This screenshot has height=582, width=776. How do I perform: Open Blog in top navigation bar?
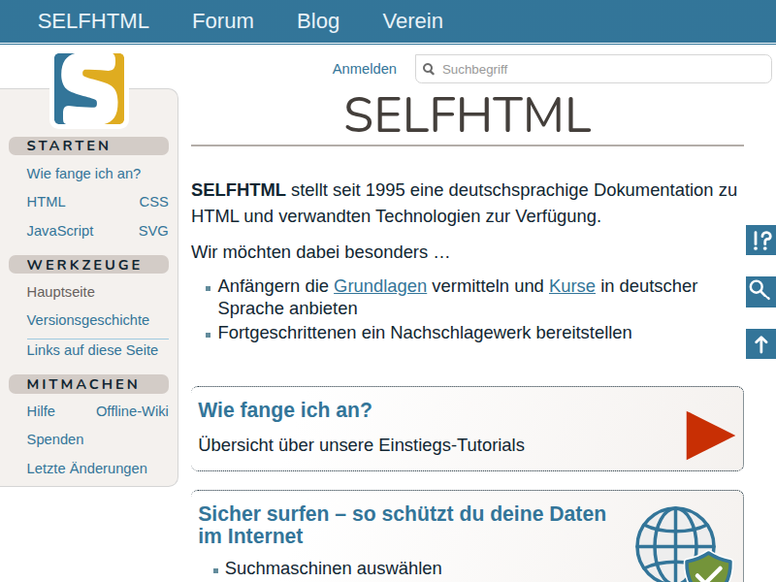click(x=318, y=21)
